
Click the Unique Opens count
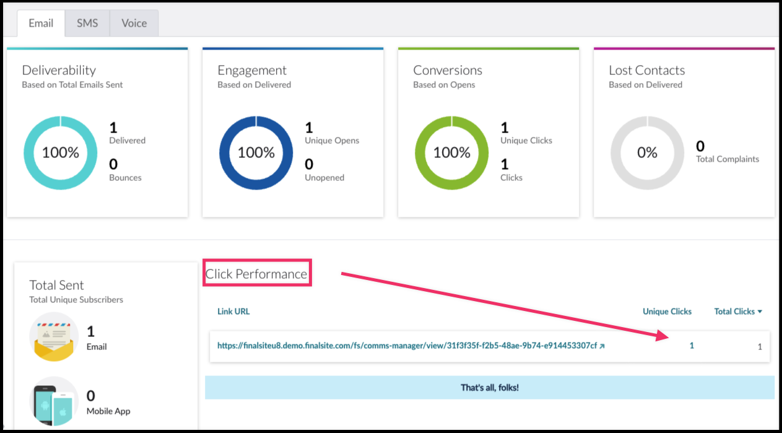[x=309, y=128]
